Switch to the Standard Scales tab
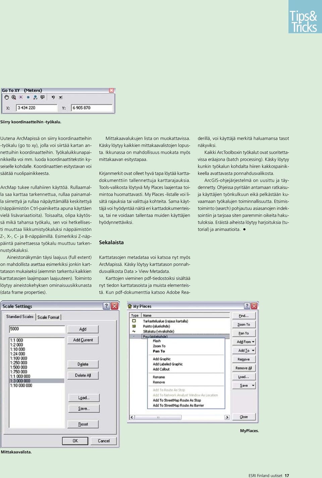322x478 pixels. pos(20,317)
